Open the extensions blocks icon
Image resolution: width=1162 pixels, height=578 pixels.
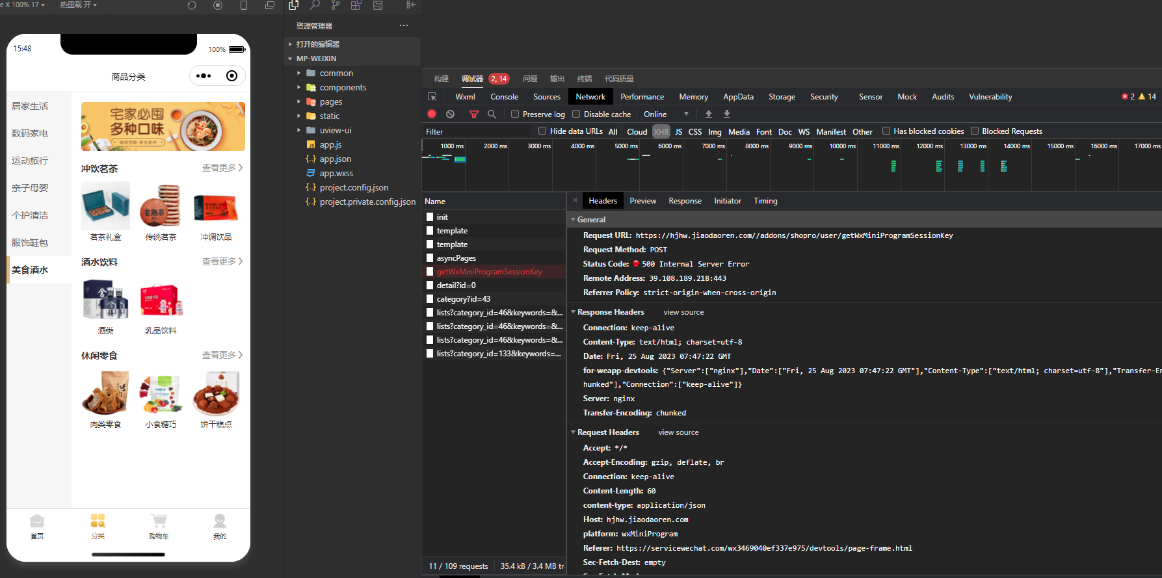pos(356,5)
